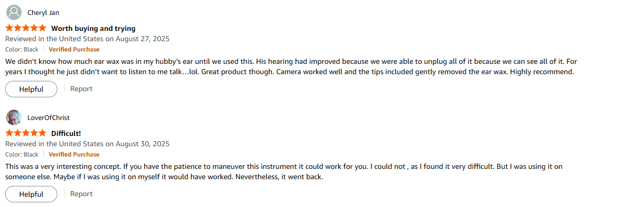Image resolution: width=619 pixels, height=207 pixels.
Task: Open the "Difficult!" review title
Action: pyautogui.click(x=66, y=133)
